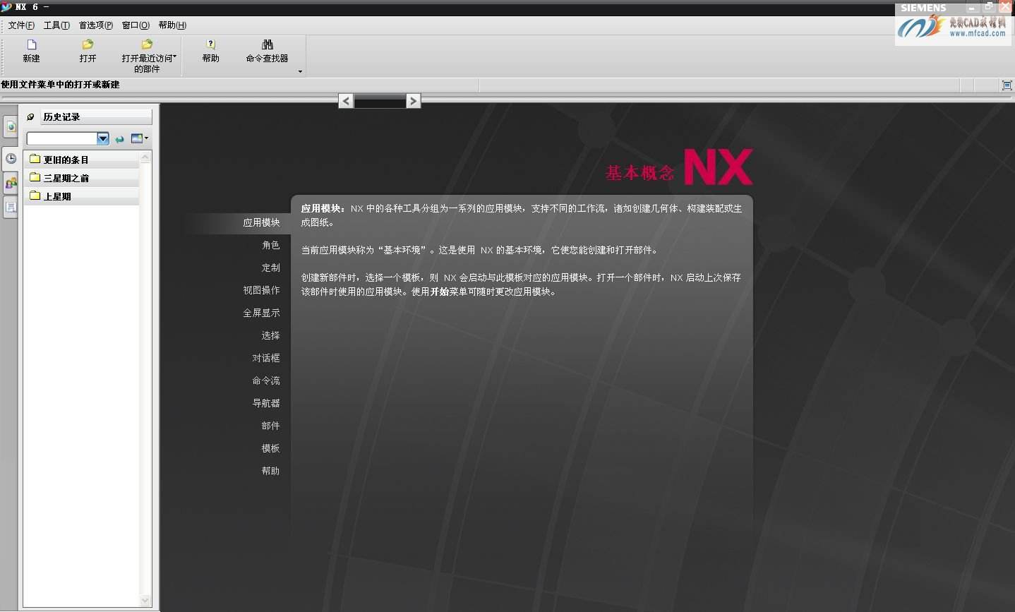Click the left arrow of the slider bar
This screenshot has width=1015, height=612.
pos(346,101)
